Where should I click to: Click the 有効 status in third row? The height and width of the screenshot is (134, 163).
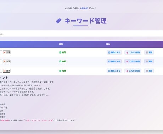[x=63, y=71]
